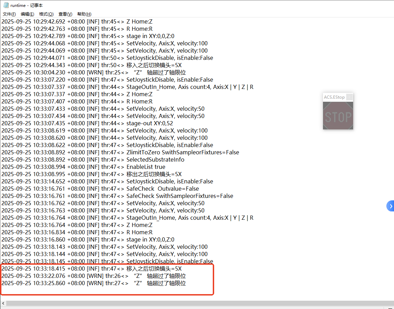Open the 编辑(E) menu
The width and height of the screenshot is (394, 309).
tap(27, 14)
